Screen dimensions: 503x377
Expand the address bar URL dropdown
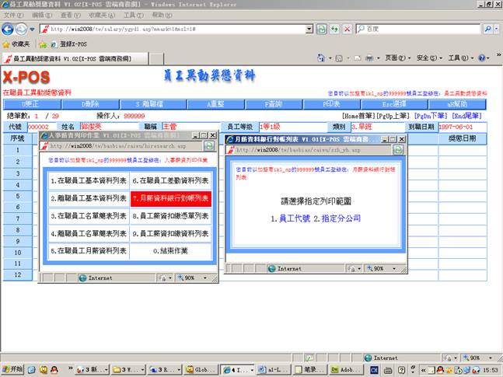coord(308,28)
